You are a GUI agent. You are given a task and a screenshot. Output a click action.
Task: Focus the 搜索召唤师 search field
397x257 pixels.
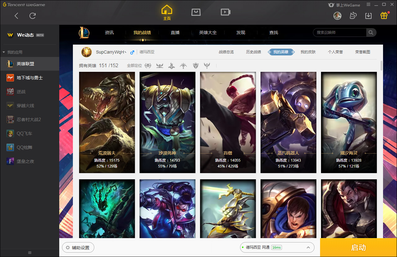coord(340,33)
